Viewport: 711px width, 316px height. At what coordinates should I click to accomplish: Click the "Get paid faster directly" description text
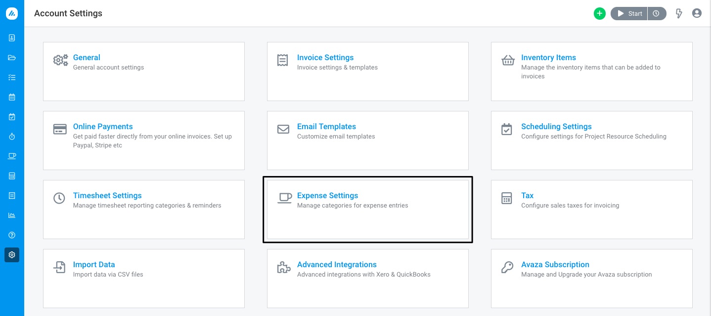[152, 141]
